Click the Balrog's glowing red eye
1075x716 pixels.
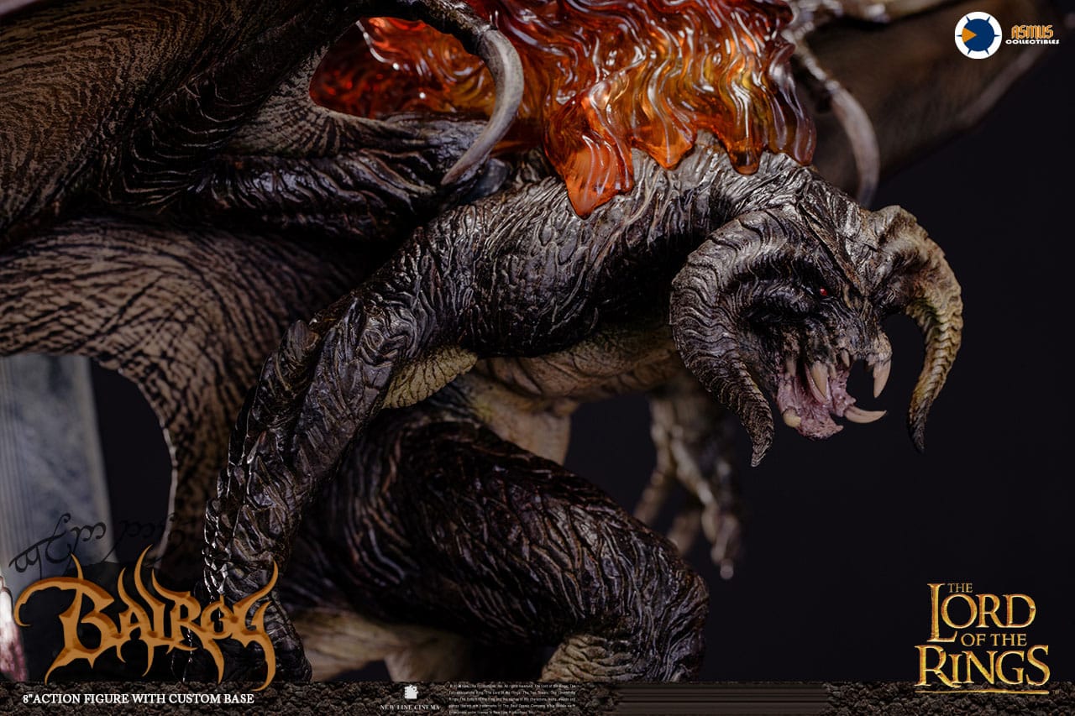click(x=823, y=292)
